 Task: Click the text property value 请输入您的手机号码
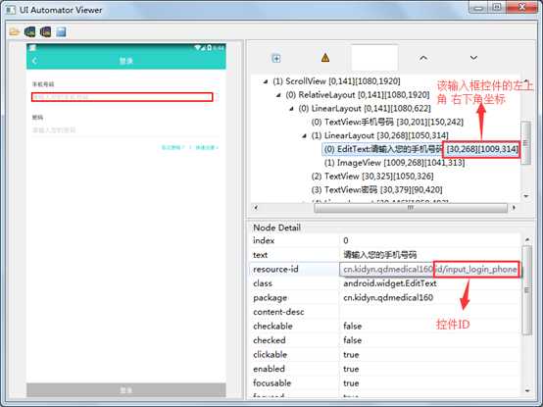point(380,255)
